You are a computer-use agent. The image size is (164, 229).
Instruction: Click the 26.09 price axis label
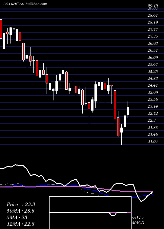(x=153, y=57)
